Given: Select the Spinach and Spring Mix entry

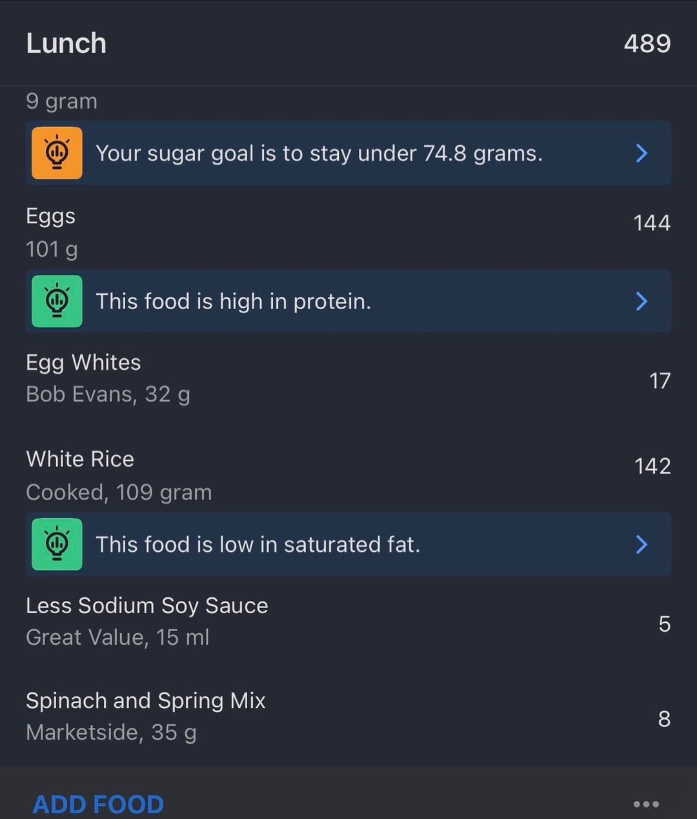Looking at the screenshot, I should coord(145,701).
